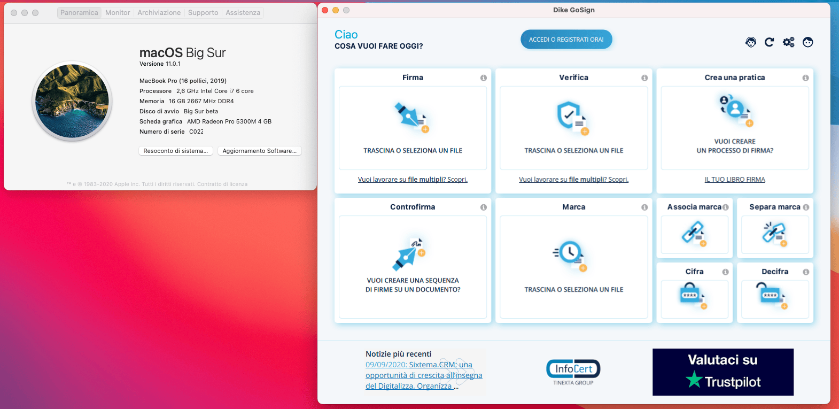Click the "Versione 11.0.1" text
This screenshot has height=409, width=839.
coord(160,64)
